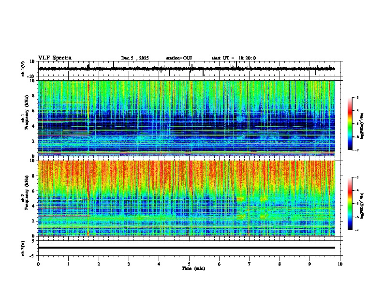Click the '-7' tick on ch.2 colorbar
383x296 pixels.
click(x=356, y=230)
